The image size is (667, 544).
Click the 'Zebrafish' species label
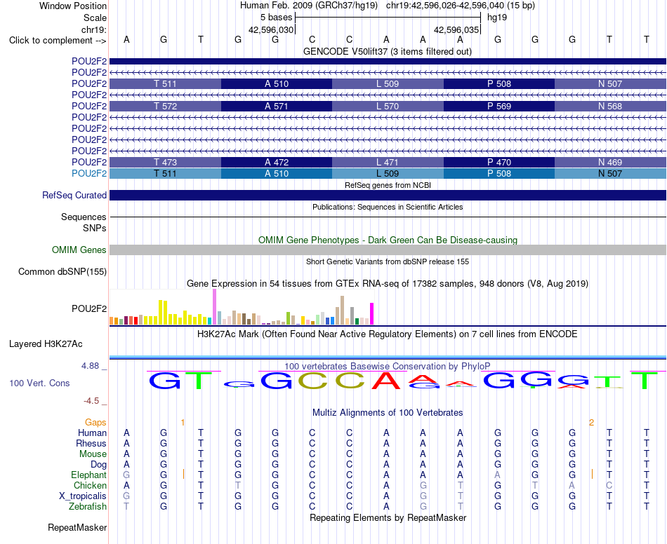(x=88, y=507)
